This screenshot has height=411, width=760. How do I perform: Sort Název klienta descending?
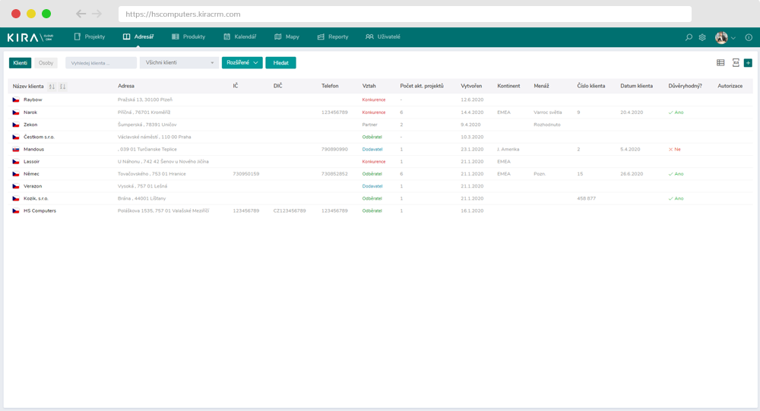(x=62, y=87)
